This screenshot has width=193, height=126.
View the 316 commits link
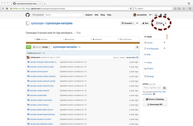[41, 39]
